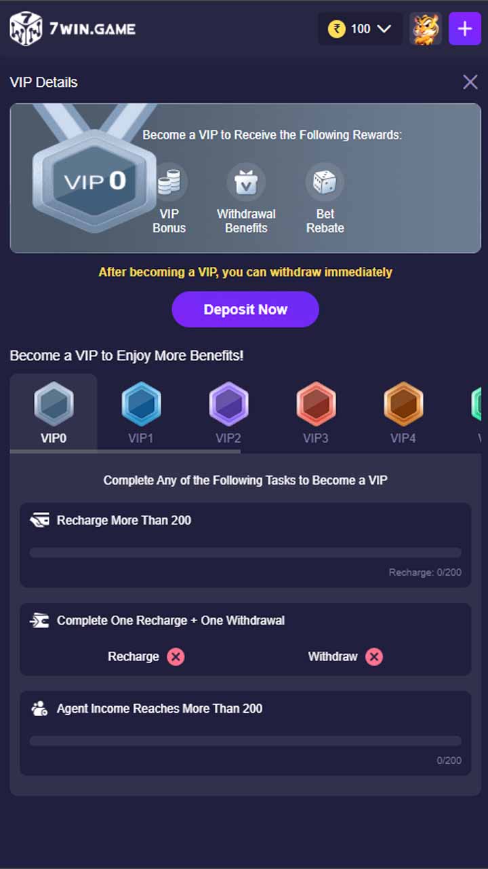Image resolution: width=488 pixels, height=869 pixels.
Task: Click the Agent Income Reaches More Than 200 task
Action: 159,709
